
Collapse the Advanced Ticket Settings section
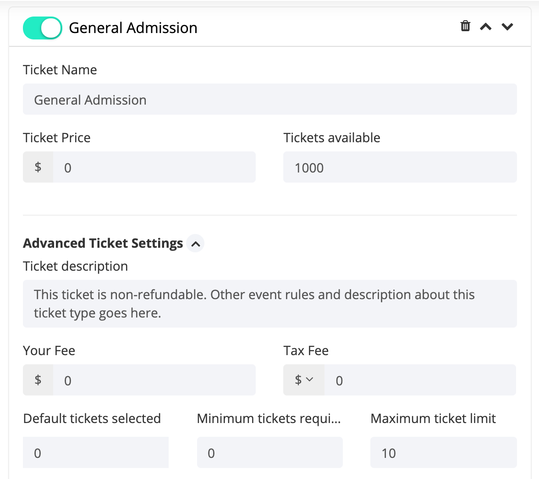pyautogui.click(x=196, y=243)
